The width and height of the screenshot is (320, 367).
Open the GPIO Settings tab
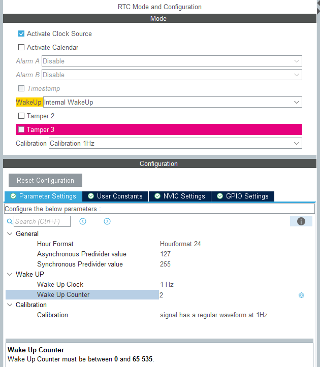(x=243, y=196)
